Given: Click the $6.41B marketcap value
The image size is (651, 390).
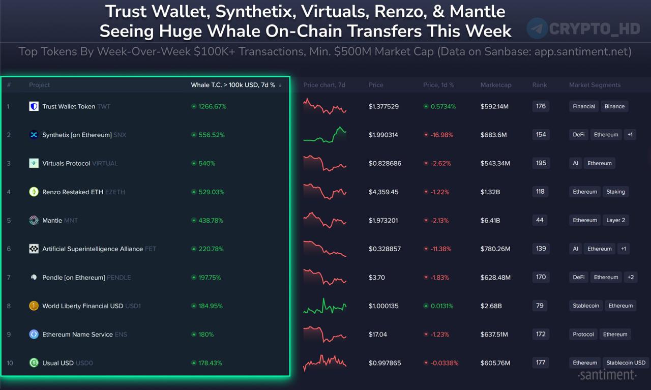Looking at the screenshot, I should pyautogui.click(x=490, y=220).
